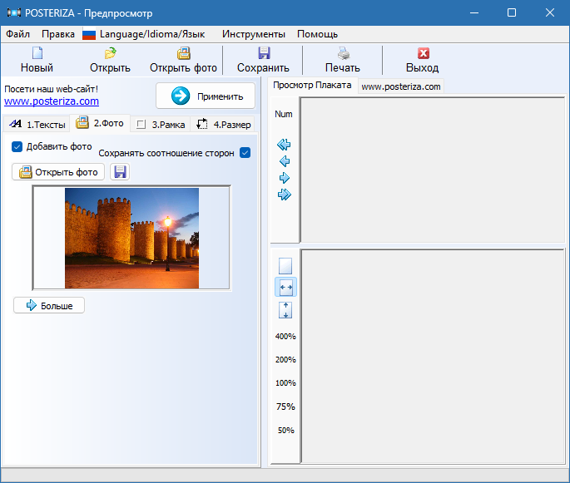Open the Помощь menu
This screenshot has width=570, height=483.
[x=317, y=34]
